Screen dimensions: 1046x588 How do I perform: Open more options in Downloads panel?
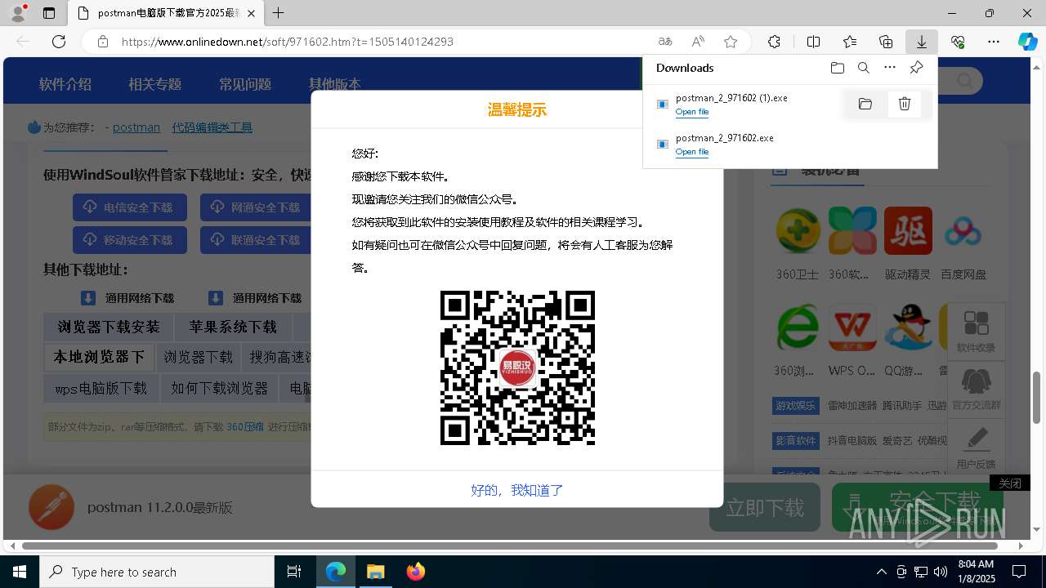[890, 68]
